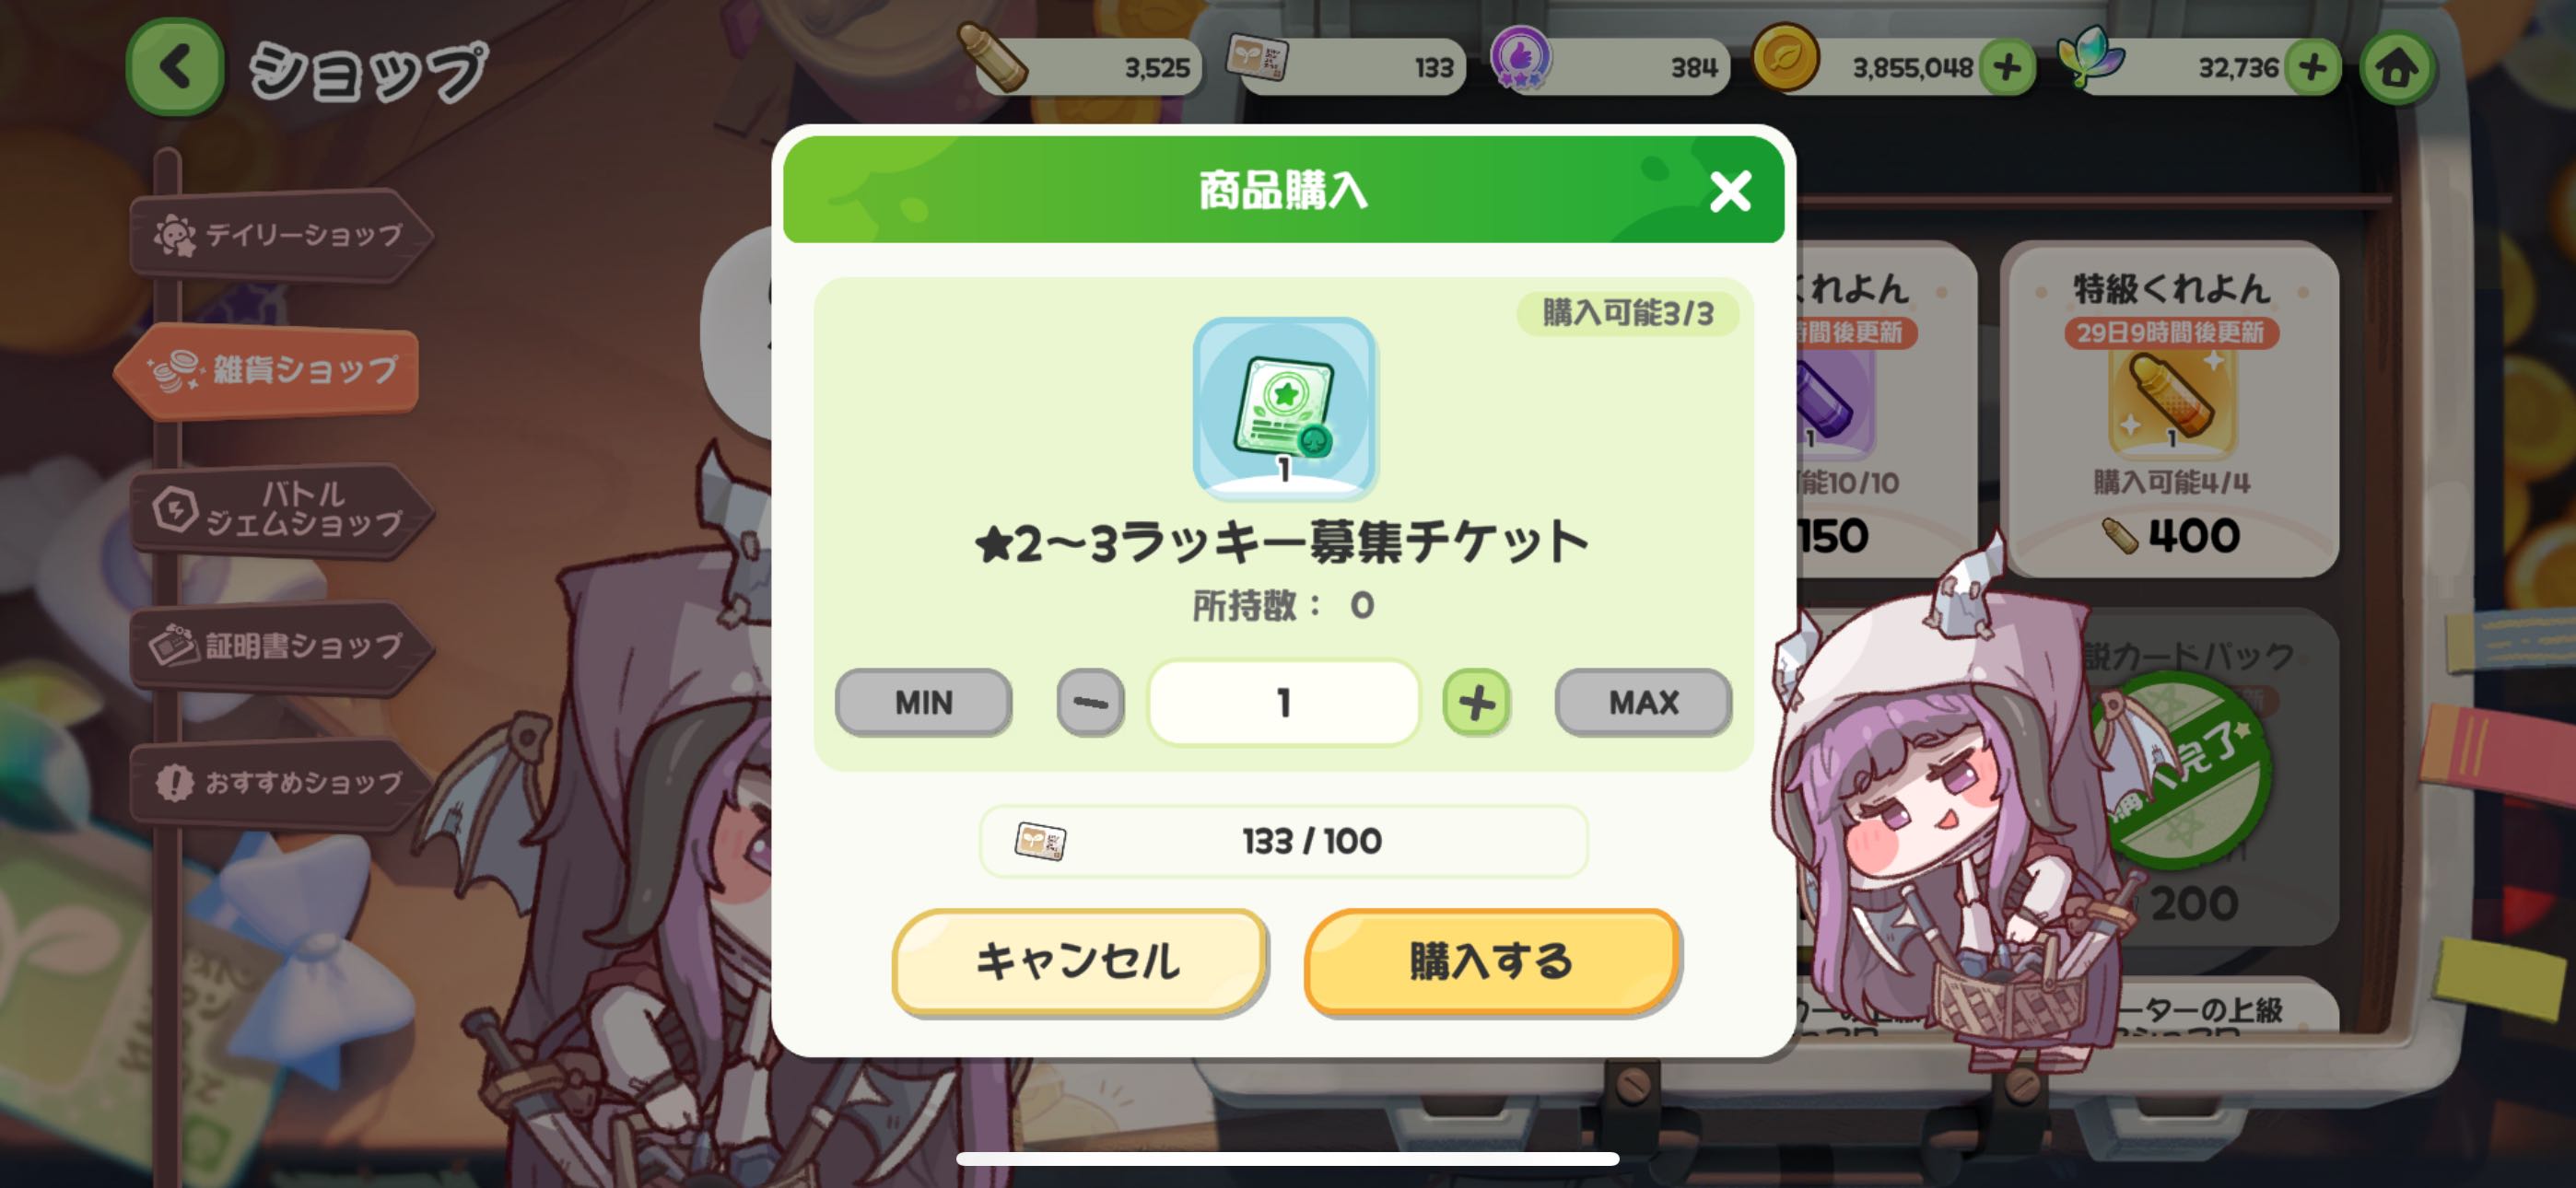
Task: Select the 特級くれよん shop item
Action: 2171,408
